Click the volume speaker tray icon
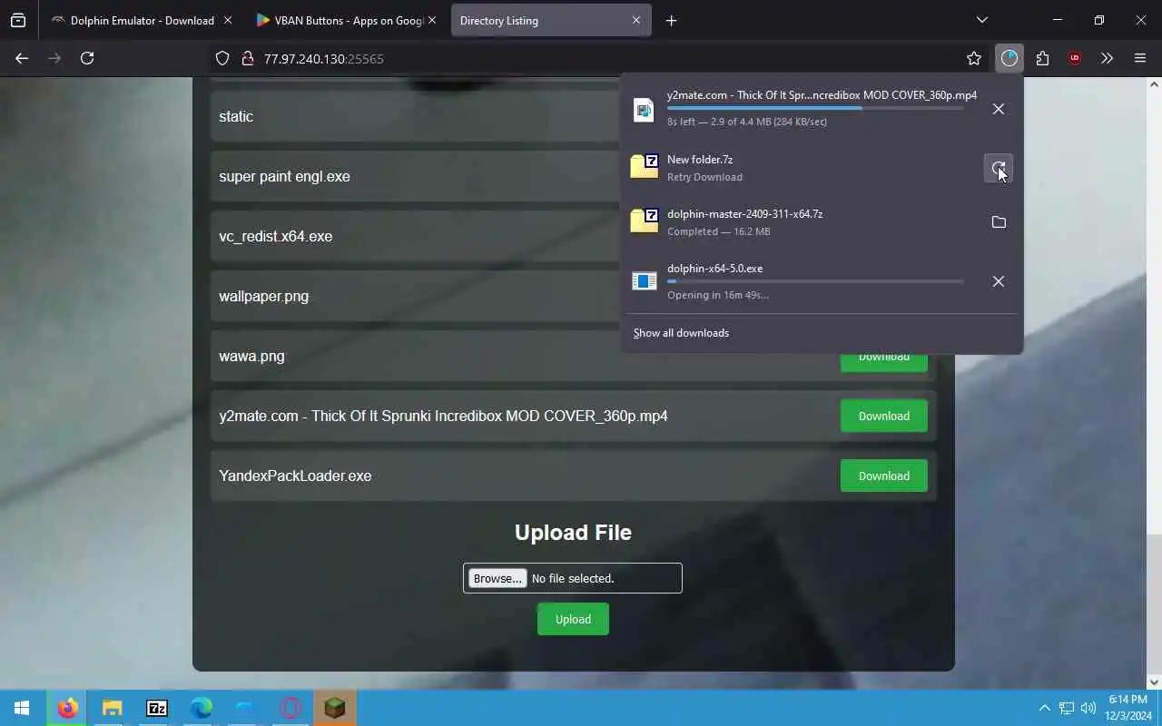1162x726 pixels. (1088, 708)
